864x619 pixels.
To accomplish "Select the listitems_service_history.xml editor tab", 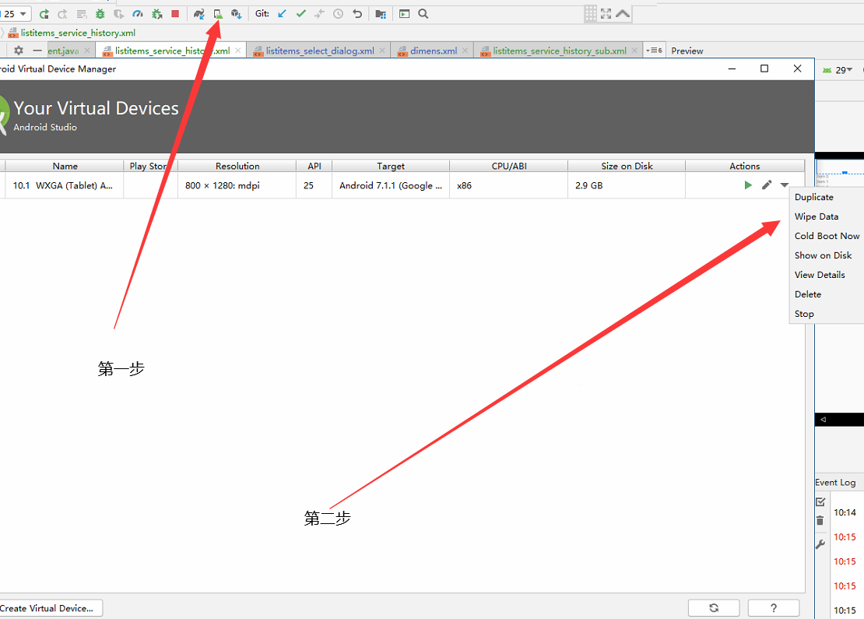I will tap(172, 51).
